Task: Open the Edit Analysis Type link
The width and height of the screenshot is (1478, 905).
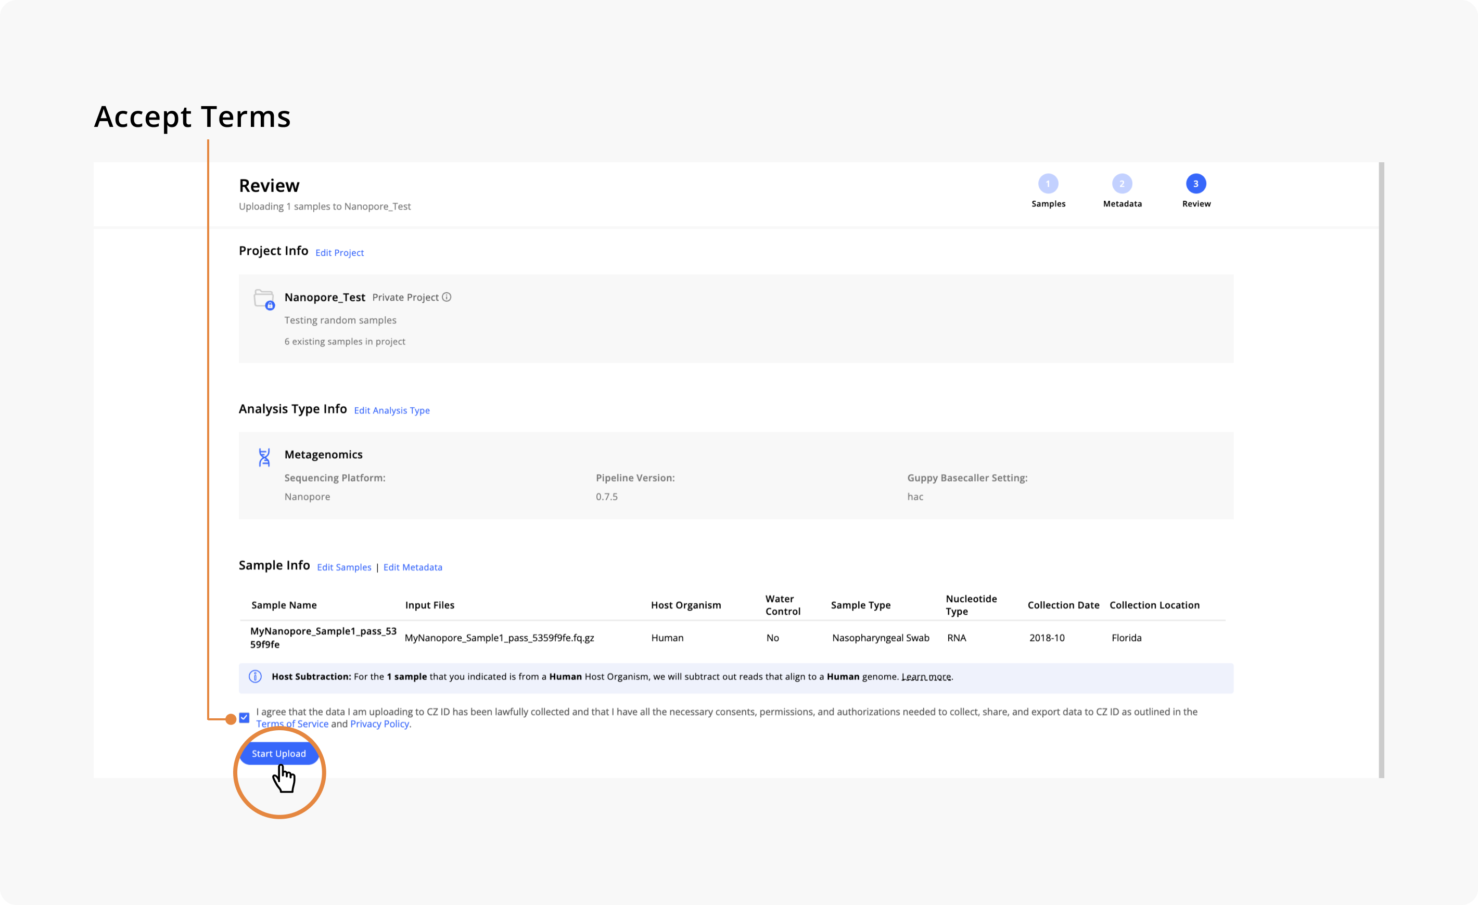Action: [392, 410]
